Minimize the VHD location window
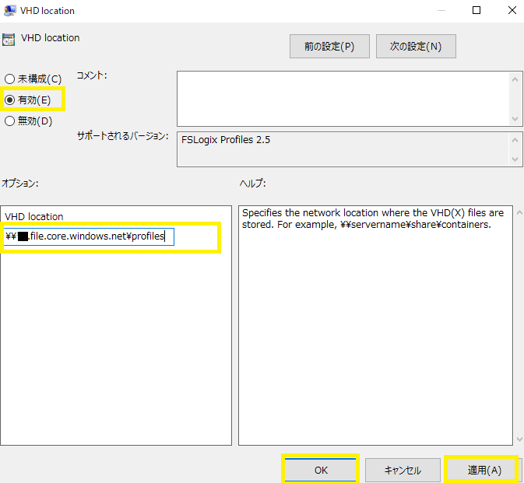This screenshot has height=483, width=524. click(441, 10)
